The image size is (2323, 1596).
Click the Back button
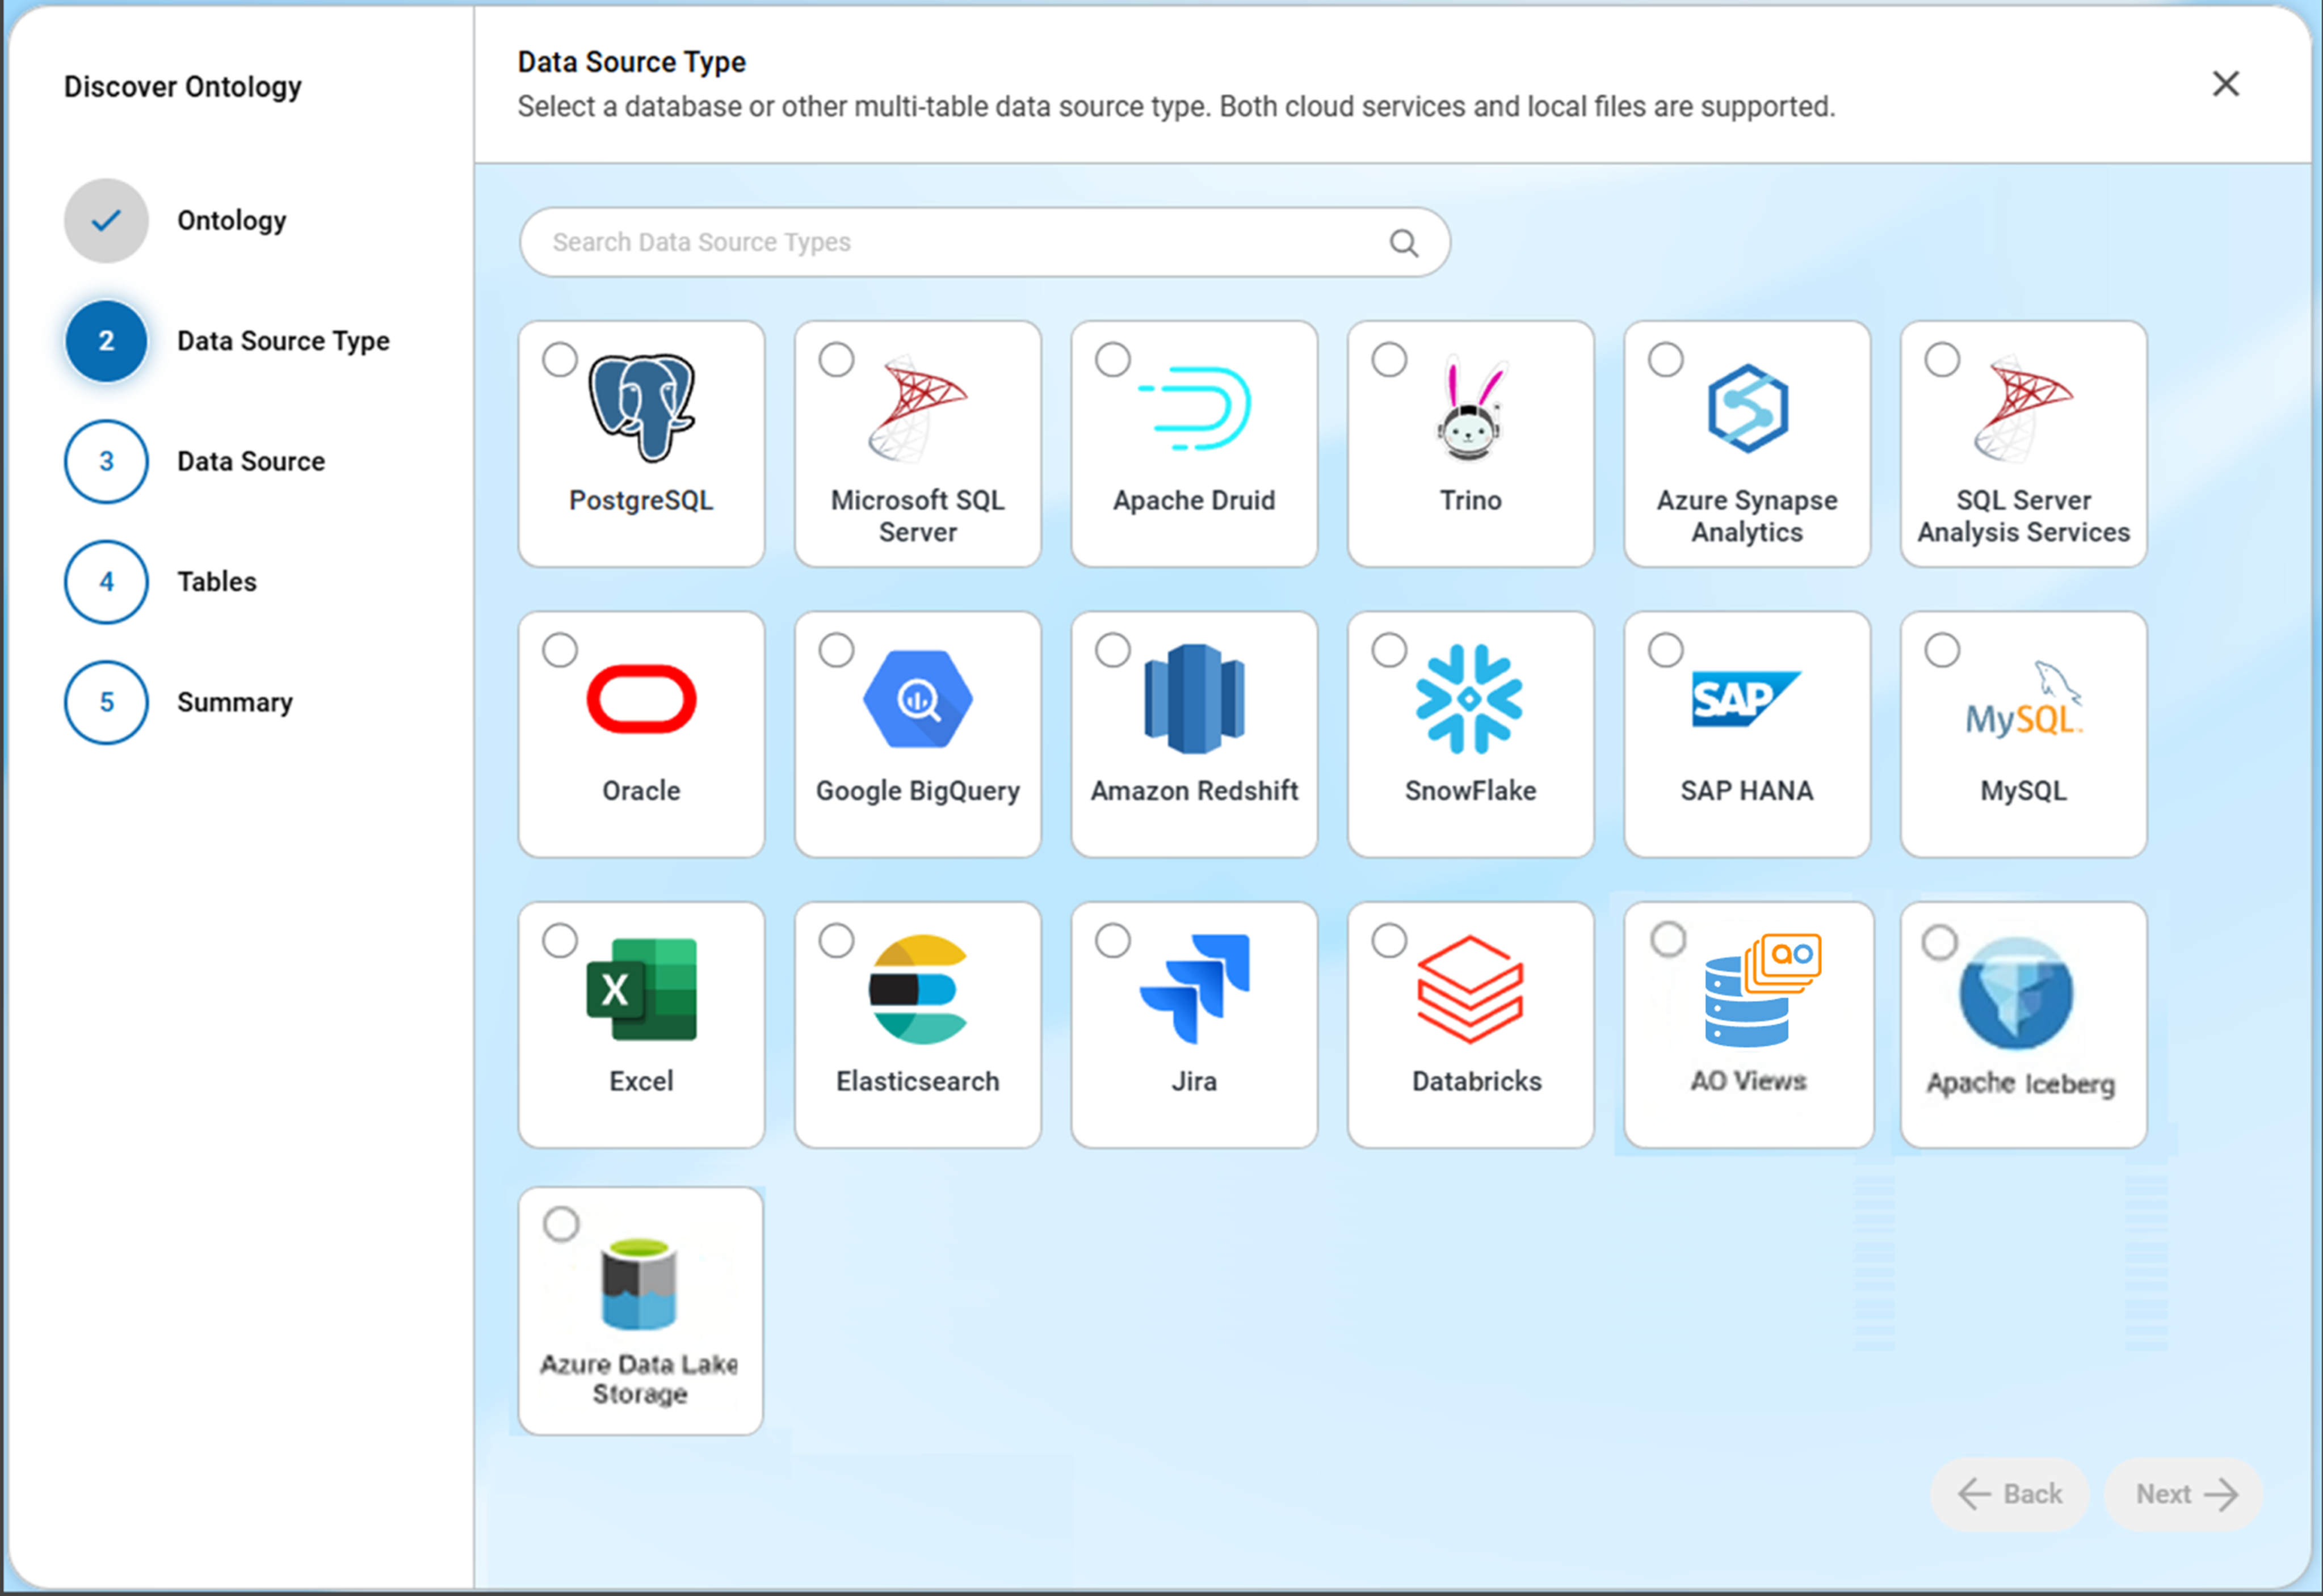pos(2010,1494)
